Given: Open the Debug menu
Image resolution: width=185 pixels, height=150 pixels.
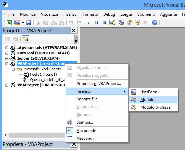Looking at the screenshot, I should 109,14.
